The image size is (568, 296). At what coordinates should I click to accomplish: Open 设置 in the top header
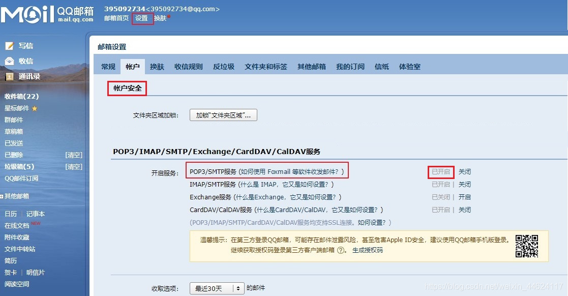142,18
